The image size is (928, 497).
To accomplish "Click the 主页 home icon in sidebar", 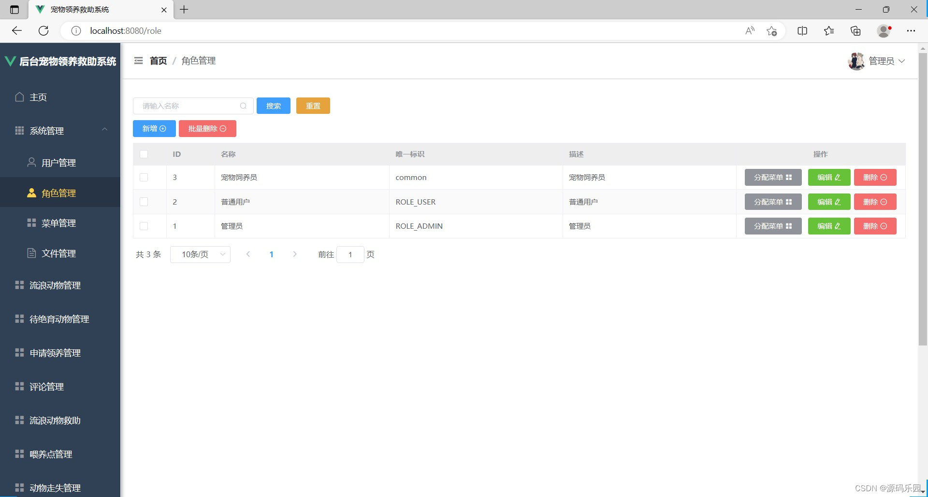I will (x=19, y=97).
